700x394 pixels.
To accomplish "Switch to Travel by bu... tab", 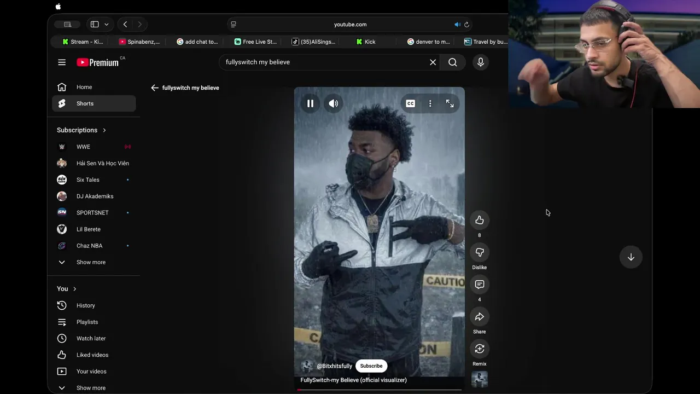I will pyautogui.click(x=486, y=42).
